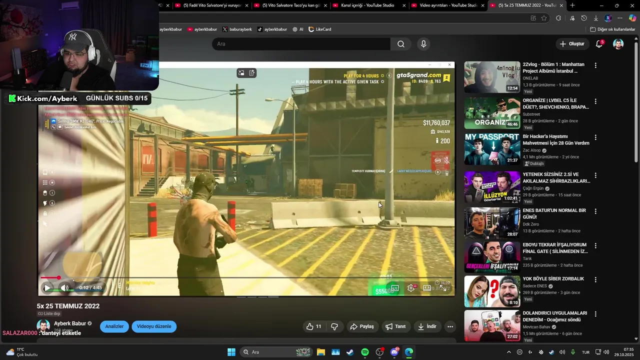Toggle the green microphone tray icon

coord(573,352)
